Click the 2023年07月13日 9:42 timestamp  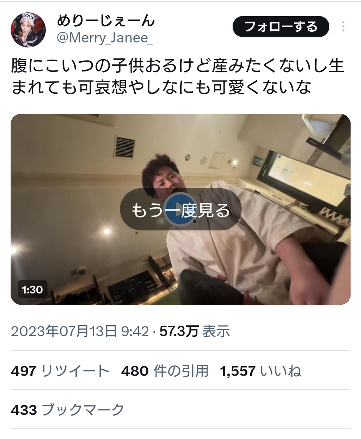point(80,331)
